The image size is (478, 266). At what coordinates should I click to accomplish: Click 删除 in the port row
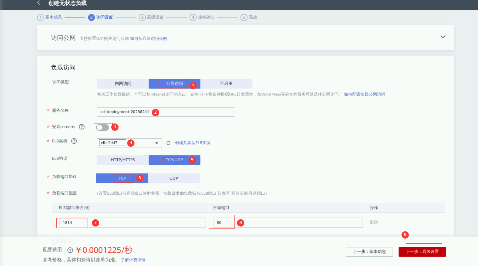374,223
